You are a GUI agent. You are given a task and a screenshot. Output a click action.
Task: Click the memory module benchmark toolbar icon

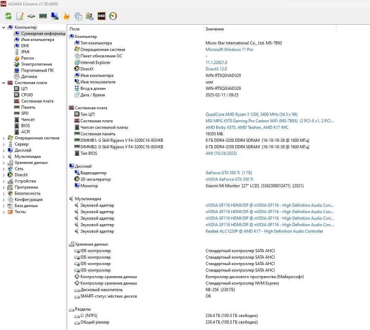[x=43, y=16]
